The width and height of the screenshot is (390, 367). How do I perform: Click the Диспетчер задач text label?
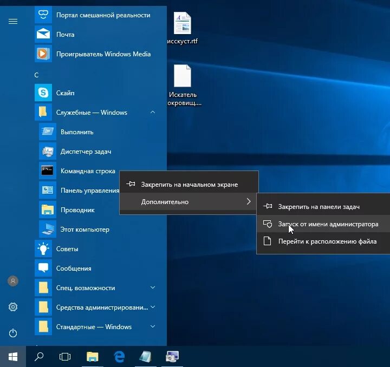86,152
